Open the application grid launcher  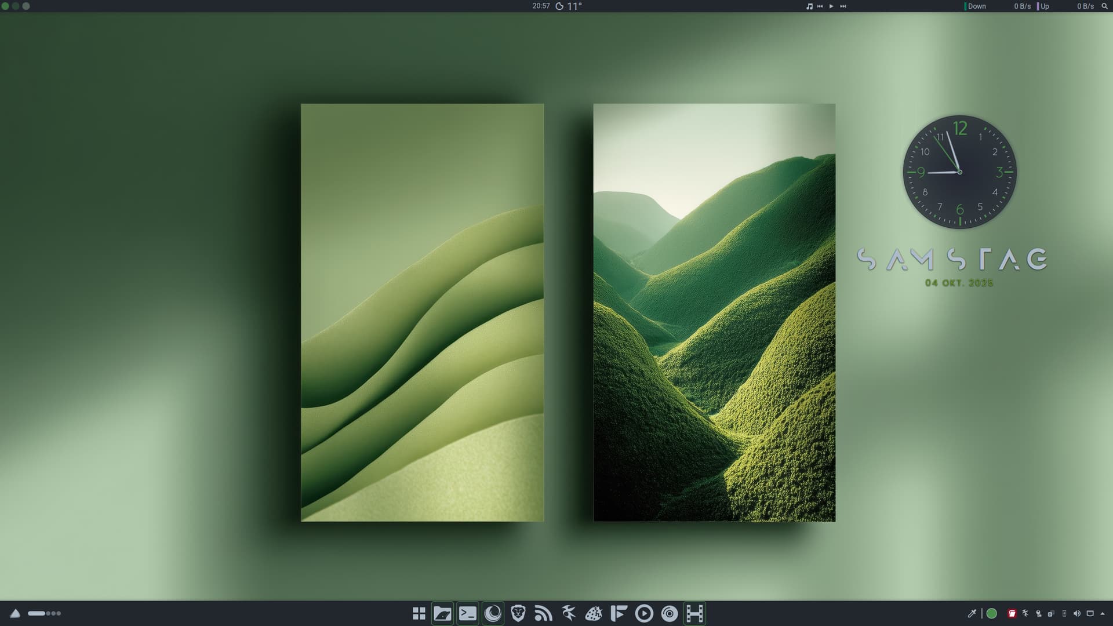pyautogui.click(x=419, y=613)
